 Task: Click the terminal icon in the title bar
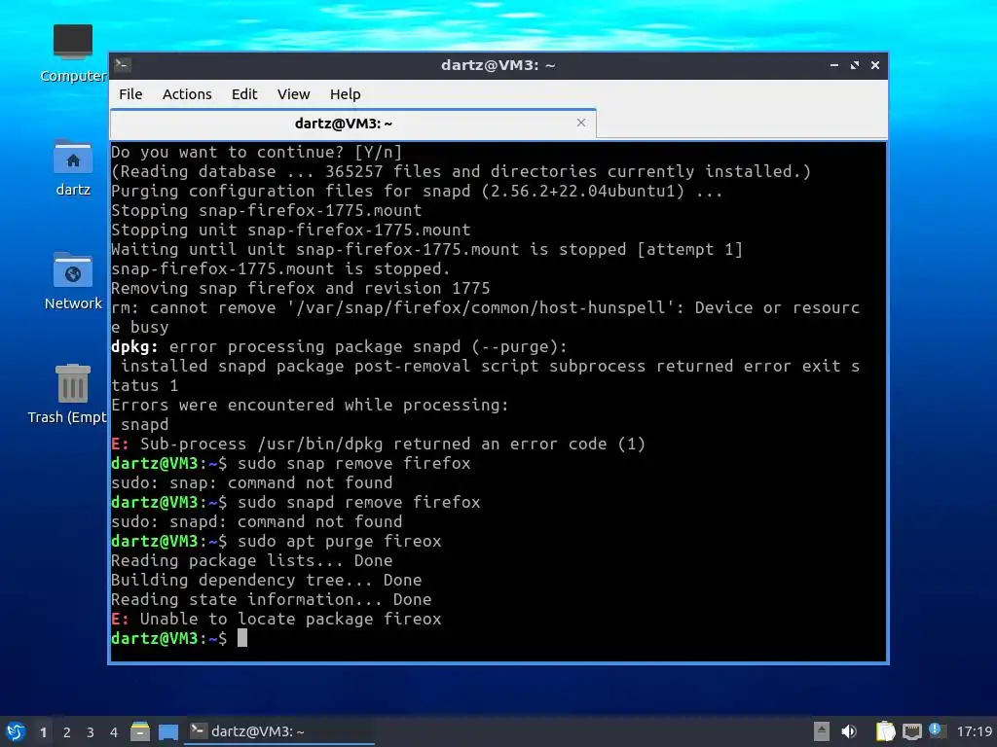point(123,65)
